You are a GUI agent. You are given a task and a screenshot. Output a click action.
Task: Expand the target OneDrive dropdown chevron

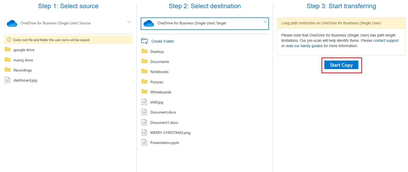click(265, 22)
